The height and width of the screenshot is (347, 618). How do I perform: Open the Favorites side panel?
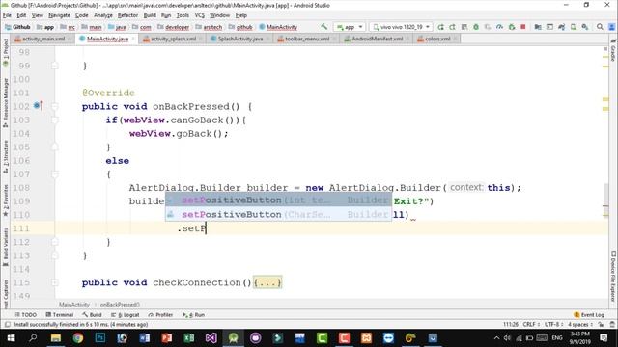click(x=6, y=200)
